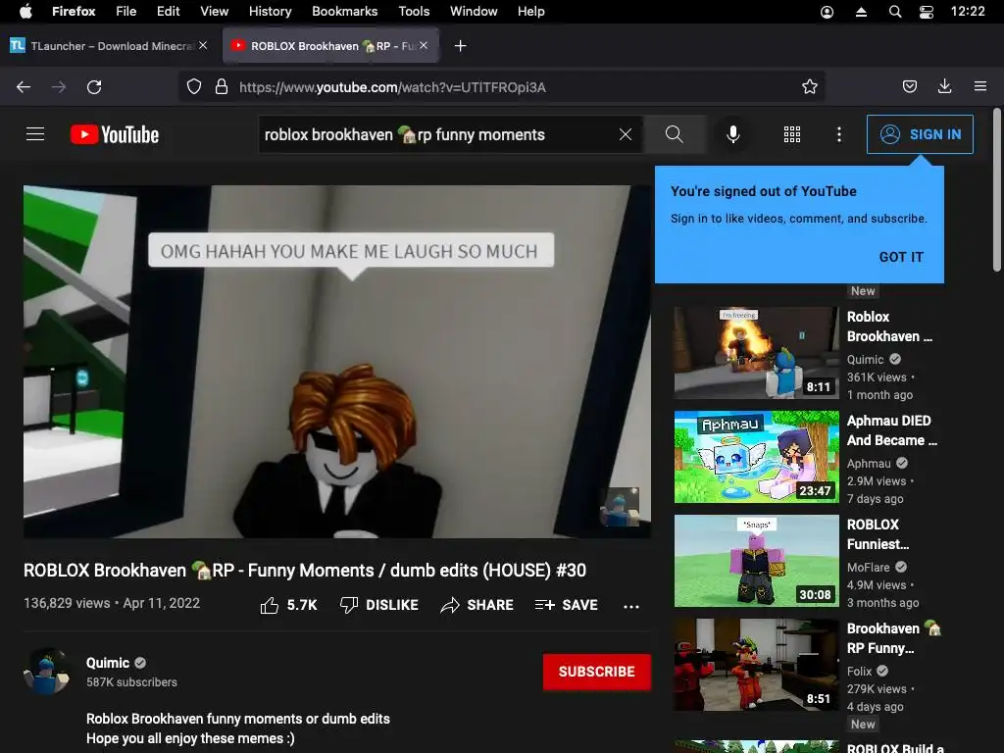Share this video

click(477, 605)
